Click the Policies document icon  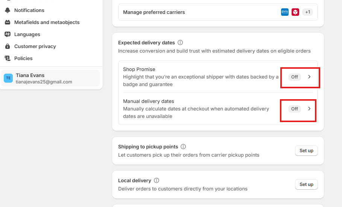tap(8, 58)
